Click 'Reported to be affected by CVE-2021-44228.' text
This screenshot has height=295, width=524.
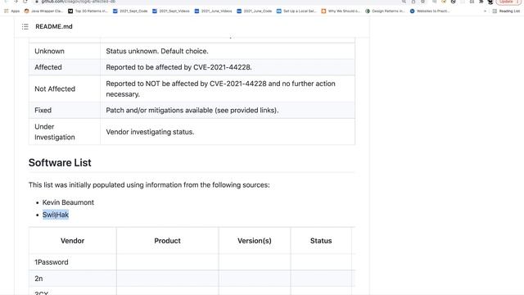point(178,67)
